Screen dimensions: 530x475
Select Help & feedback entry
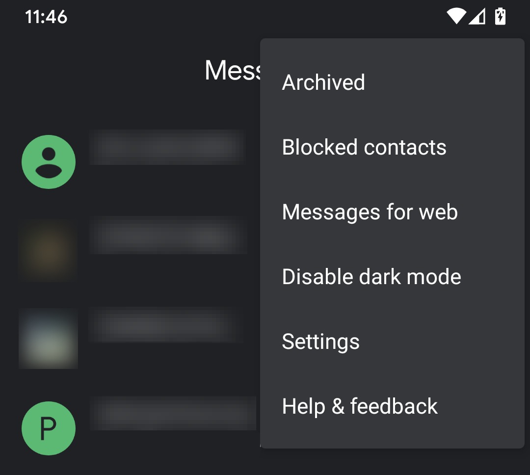[392, 406]
